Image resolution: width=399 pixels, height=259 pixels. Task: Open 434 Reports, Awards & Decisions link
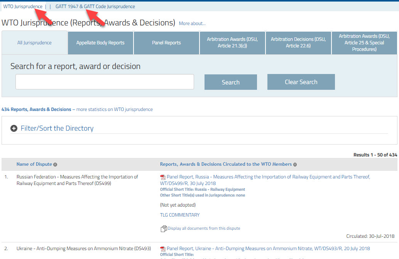point(36,109)
